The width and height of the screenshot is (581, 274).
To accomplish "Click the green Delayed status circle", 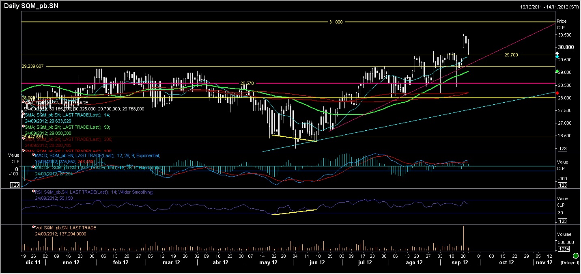I will point(576,256).
